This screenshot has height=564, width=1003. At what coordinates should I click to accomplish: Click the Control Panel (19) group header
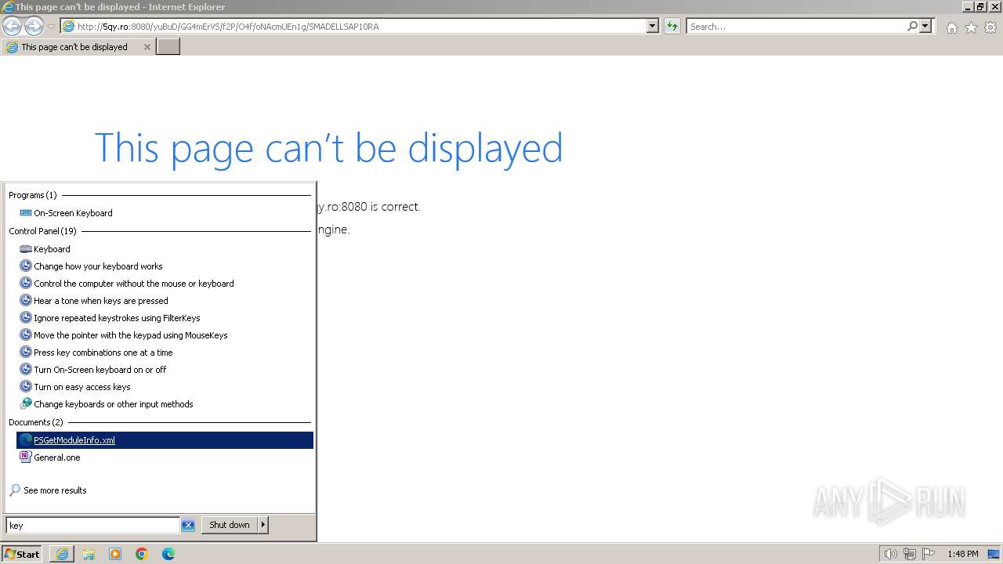(42, 231)
